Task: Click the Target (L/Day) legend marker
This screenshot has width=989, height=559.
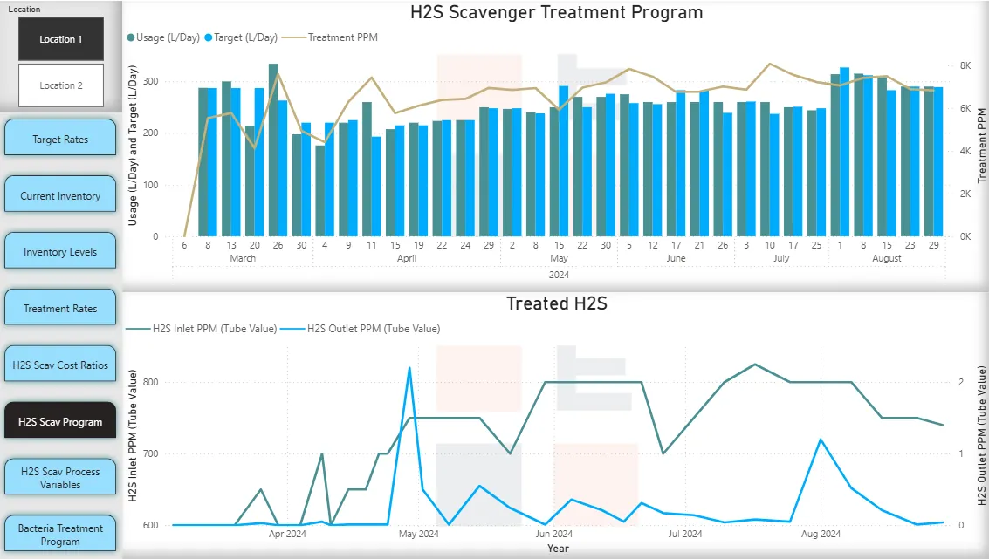Action: (208, 37)
